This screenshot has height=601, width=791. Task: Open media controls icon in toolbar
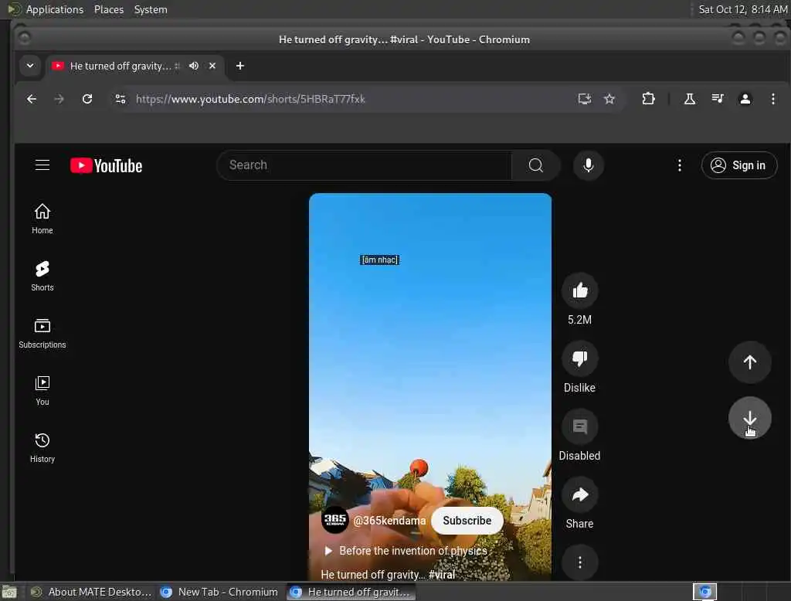coord(718,99)
